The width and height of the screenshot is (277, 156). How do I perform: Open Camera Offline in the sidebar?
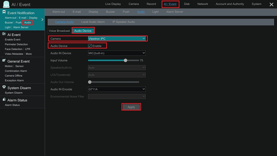pyautogui.click(x=14, y=75)
